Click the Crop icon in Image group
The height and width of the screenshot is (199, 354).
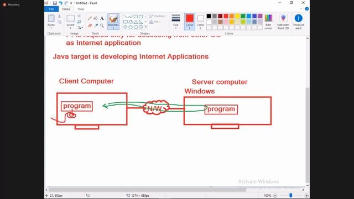tap(79, 16)
